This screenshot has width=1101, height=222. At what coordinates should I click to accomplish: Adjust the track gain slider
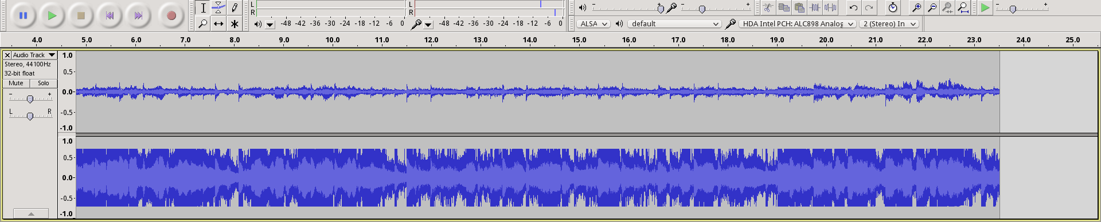click(30, 98)
